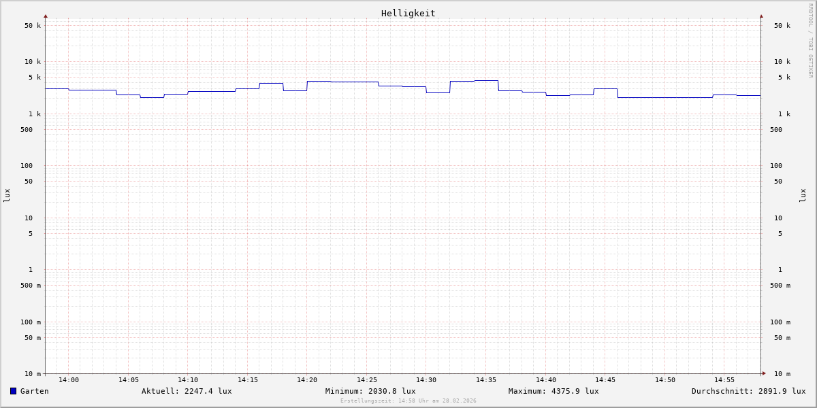Click the lux label on the right axis
This screenshot has height=408, width=817.
click(x=803, y=195)
